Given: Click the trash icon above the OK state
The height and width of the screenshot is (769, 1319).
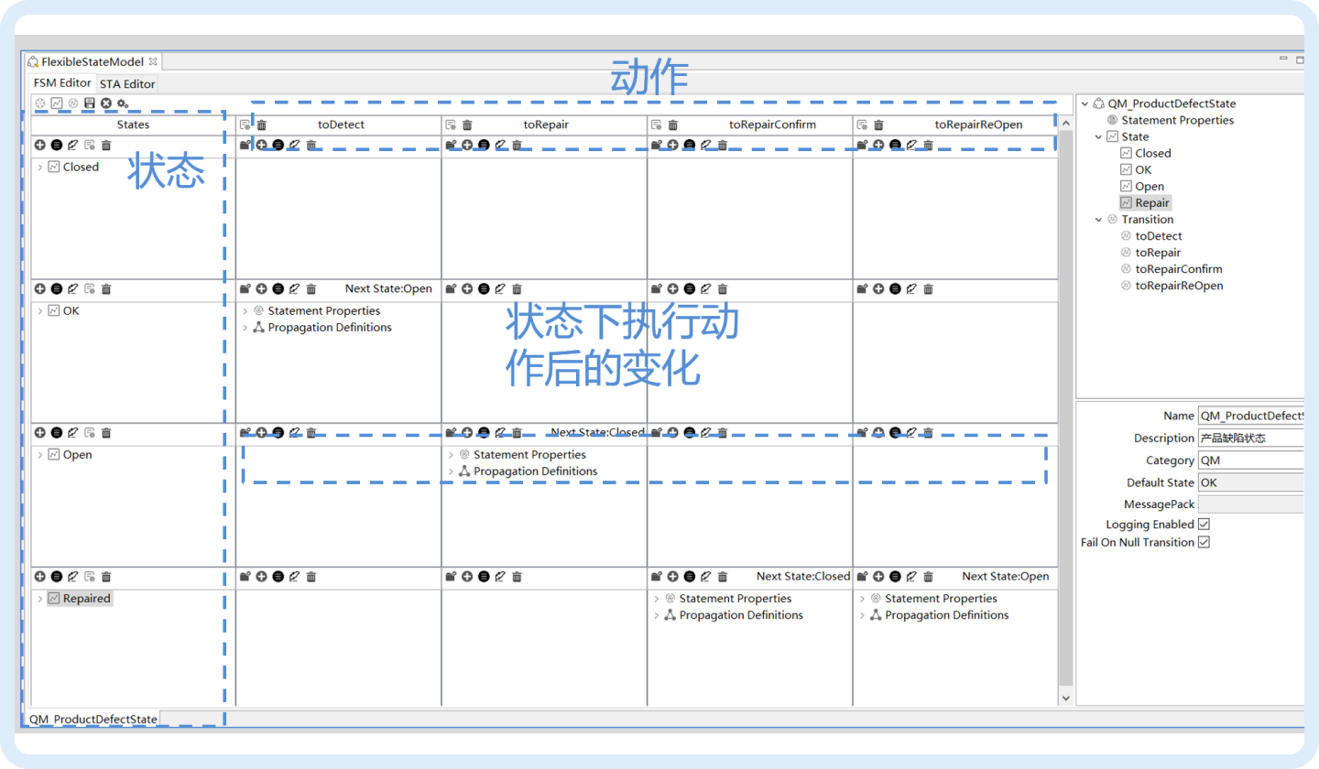Looking at the screenshot, I should coord(106,288).
